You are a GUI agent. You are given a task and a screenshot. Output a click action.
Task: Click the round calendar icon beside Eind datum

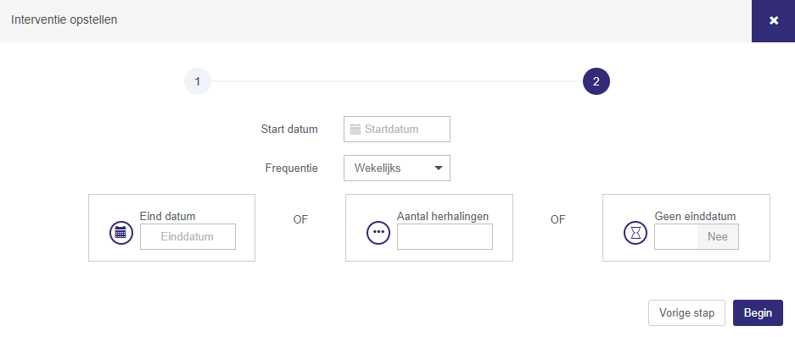point(121,233)
